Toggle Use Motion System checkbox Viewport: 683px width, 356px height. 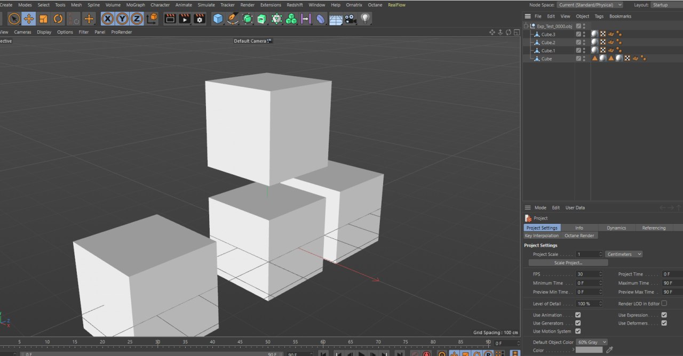tap(578, 331)
